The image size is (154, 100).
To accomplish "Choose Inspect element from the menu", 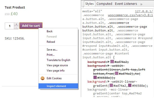I will click(58, 86).
